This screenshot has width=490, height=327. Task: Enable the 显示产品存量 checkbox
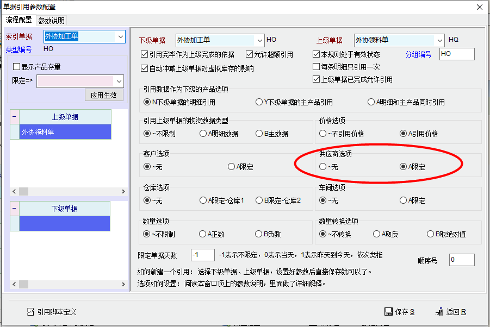(x=16, y=67)
